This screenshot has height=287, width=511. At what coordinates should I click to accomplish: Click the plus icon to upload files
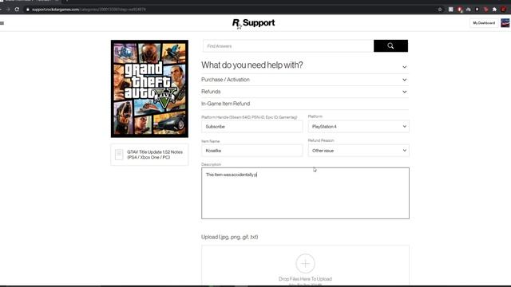click(305, 263)
